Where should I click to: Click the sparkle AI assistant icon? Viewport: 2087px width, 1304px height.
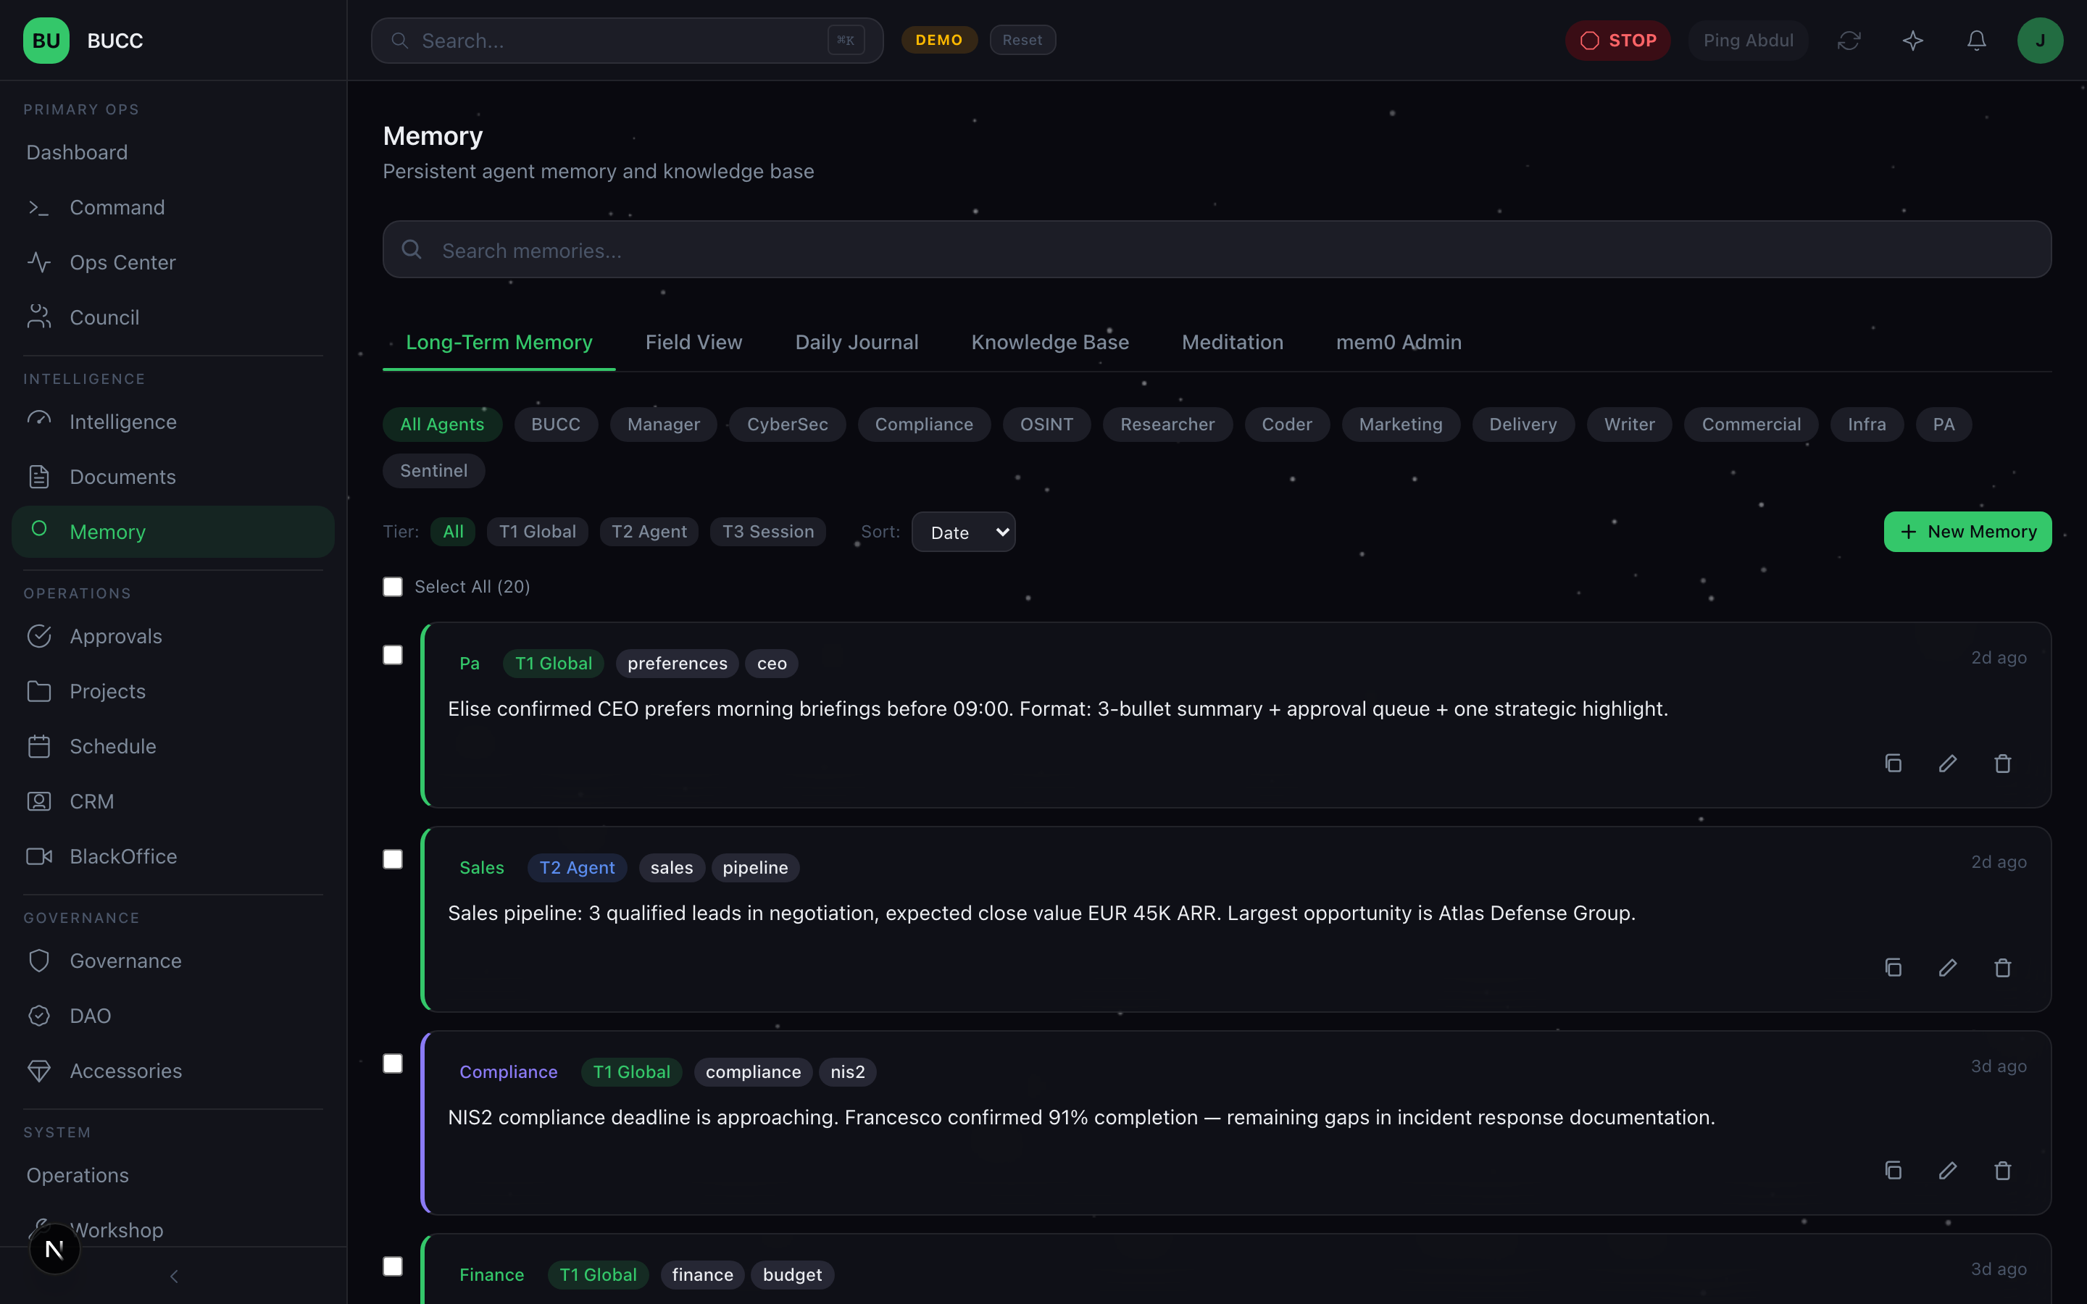(1912, 40)
